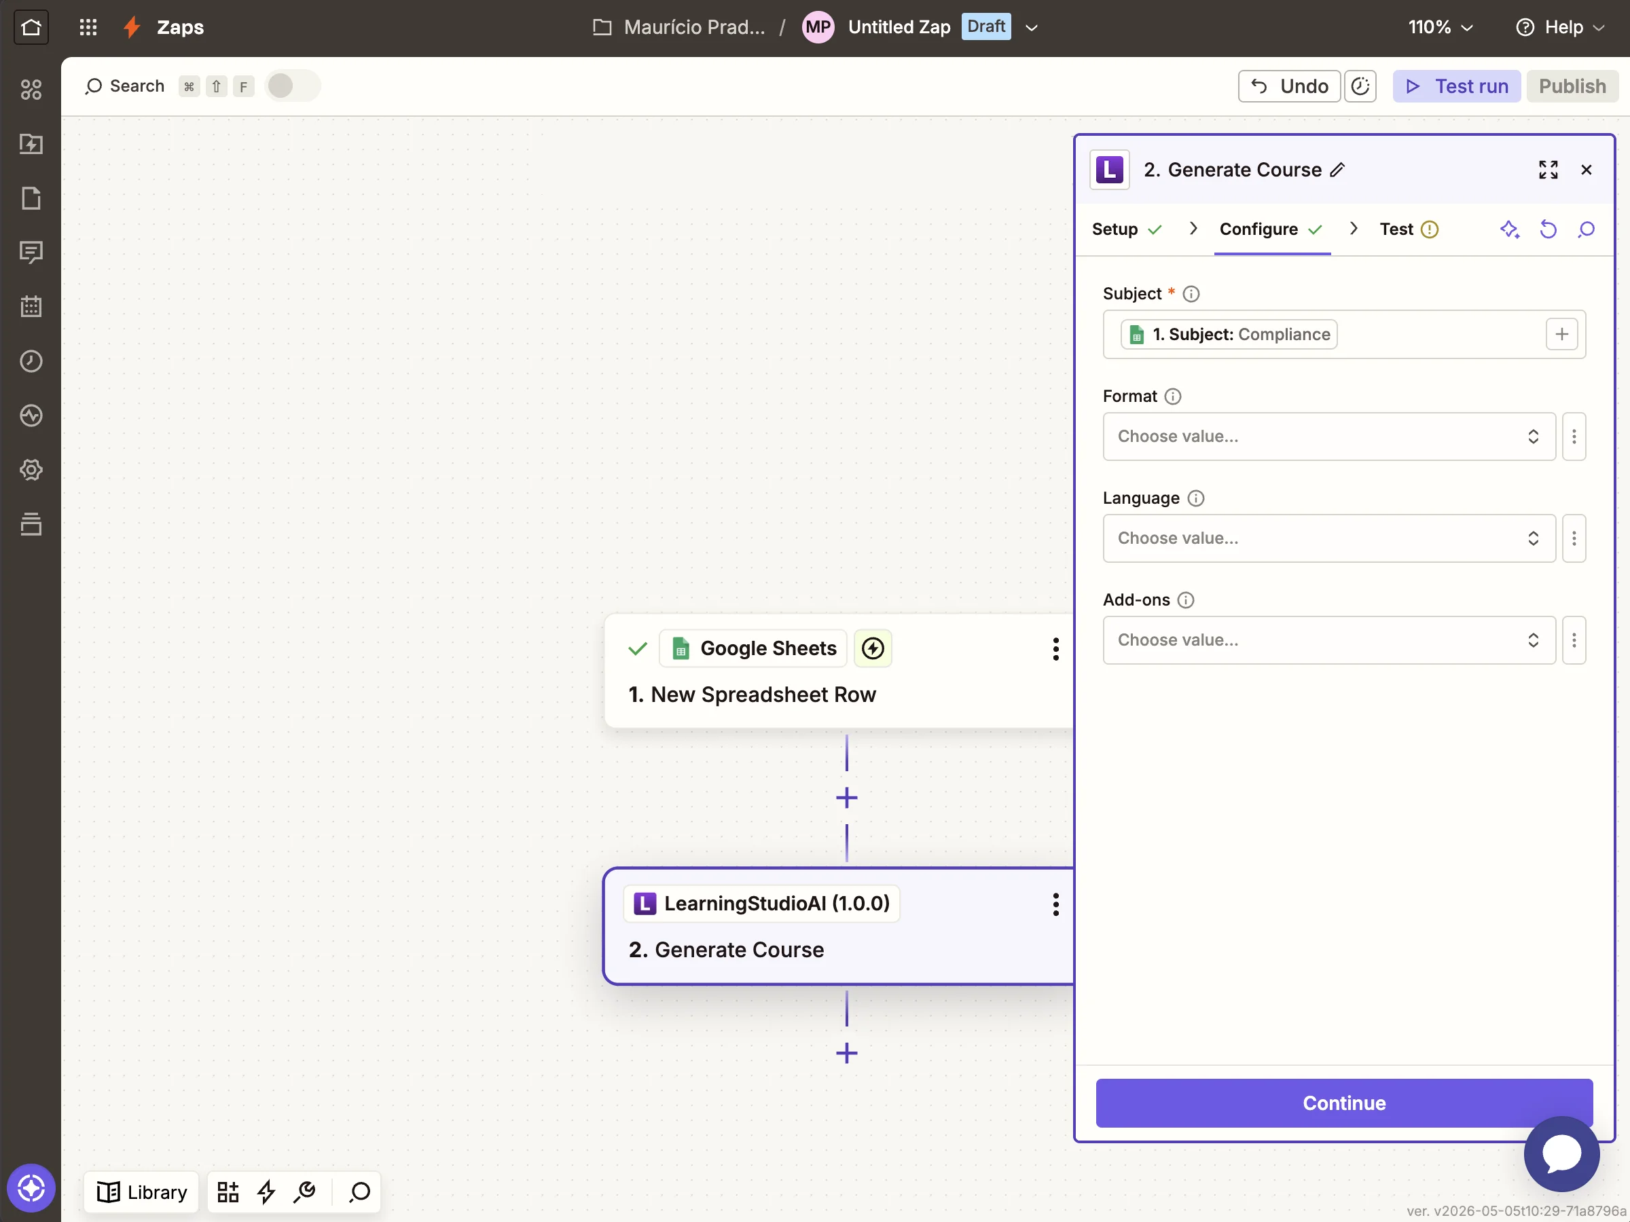Open Language field three-dot options
Viewport: 1630px width, 1222px height.
[x=1573, y=538]
